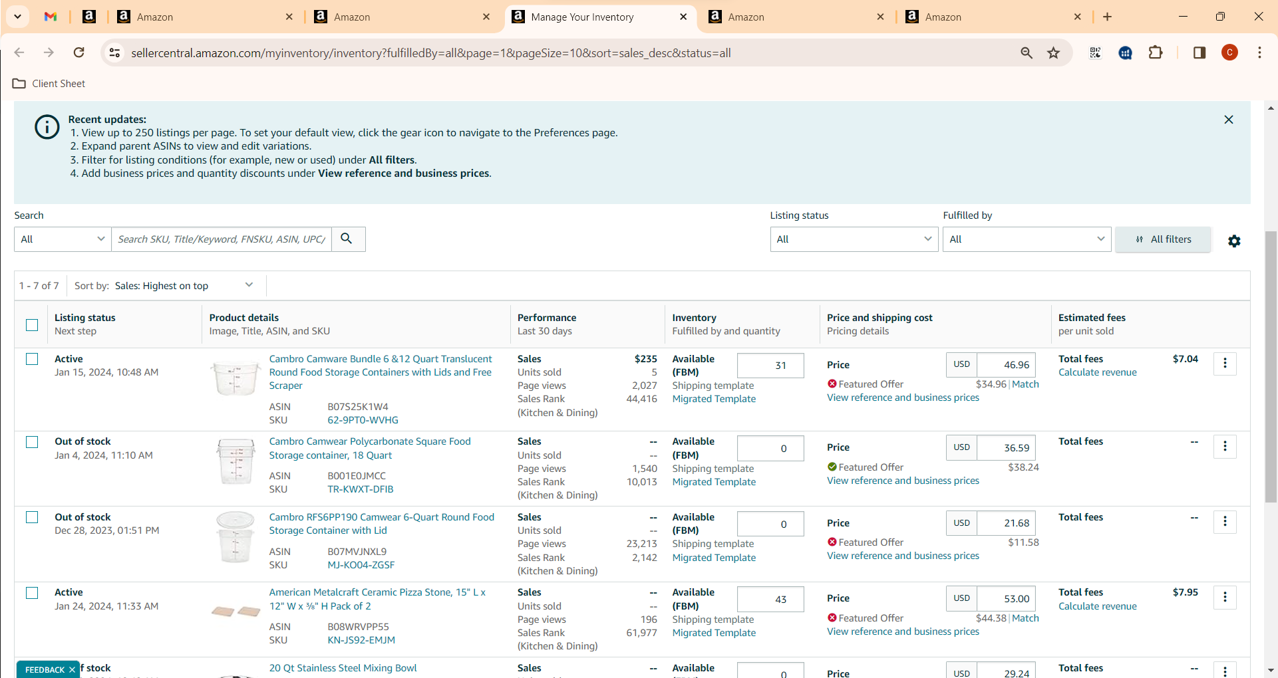Viewport: 1278px width, 678px height.
Task: Click the zoom magnifier icon in address bar
Action: [x=1027, y=53]
